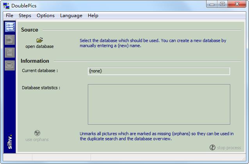Image resolution: width=249 pixels, height=164 pixels.
Task: Click the coffee cup icon in sidebar
Action: tap(10, 65)
